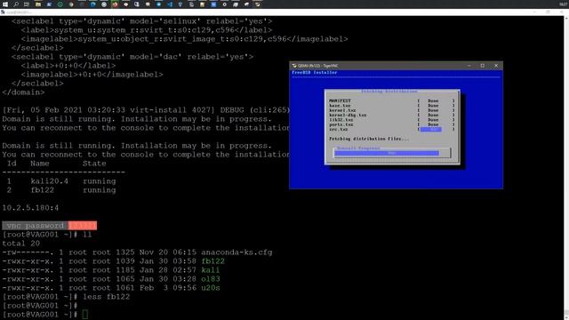
Task: Click the seclabel model='dac' line
Action: pyautogui.click(x=132, y=57)
